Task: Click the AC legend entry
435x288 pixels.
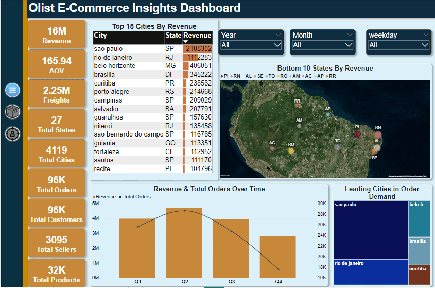Action: (x=307, y=76)
